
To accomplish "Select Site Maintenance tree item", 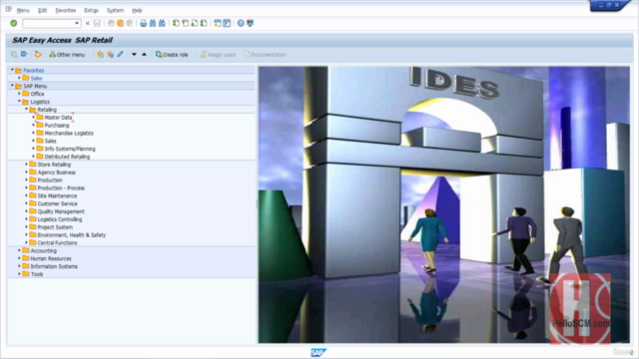I will tap(57, 195).
